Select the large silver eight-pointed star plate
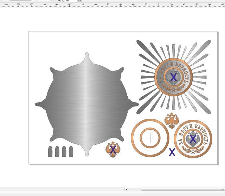Image resolution: width=225 pixels, height=196 pixels. [x=87, y=104]
